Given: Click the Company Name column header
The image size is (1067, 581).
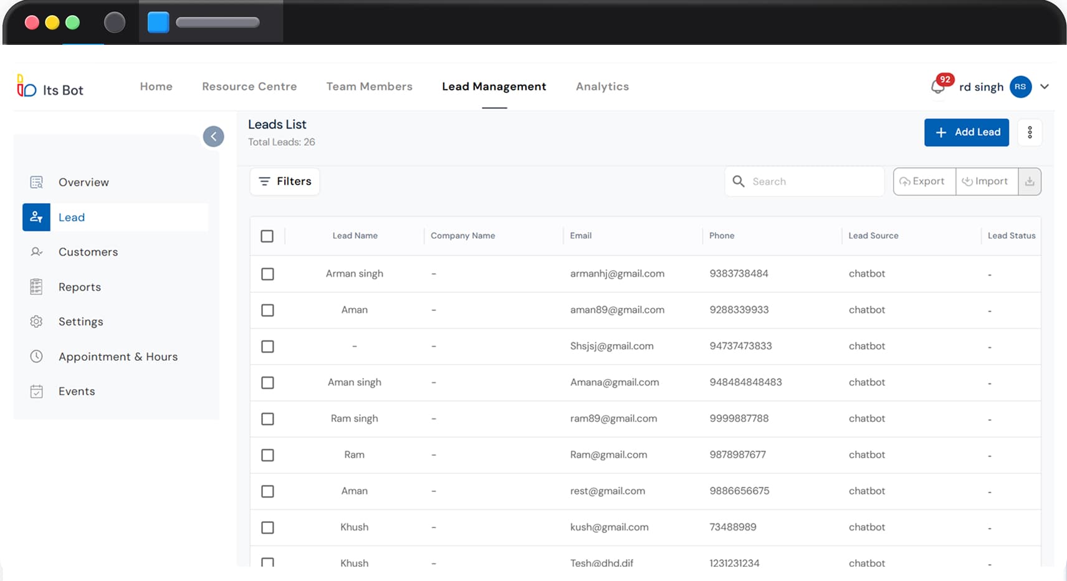Looking at the screenshot, I should (462, 236).
